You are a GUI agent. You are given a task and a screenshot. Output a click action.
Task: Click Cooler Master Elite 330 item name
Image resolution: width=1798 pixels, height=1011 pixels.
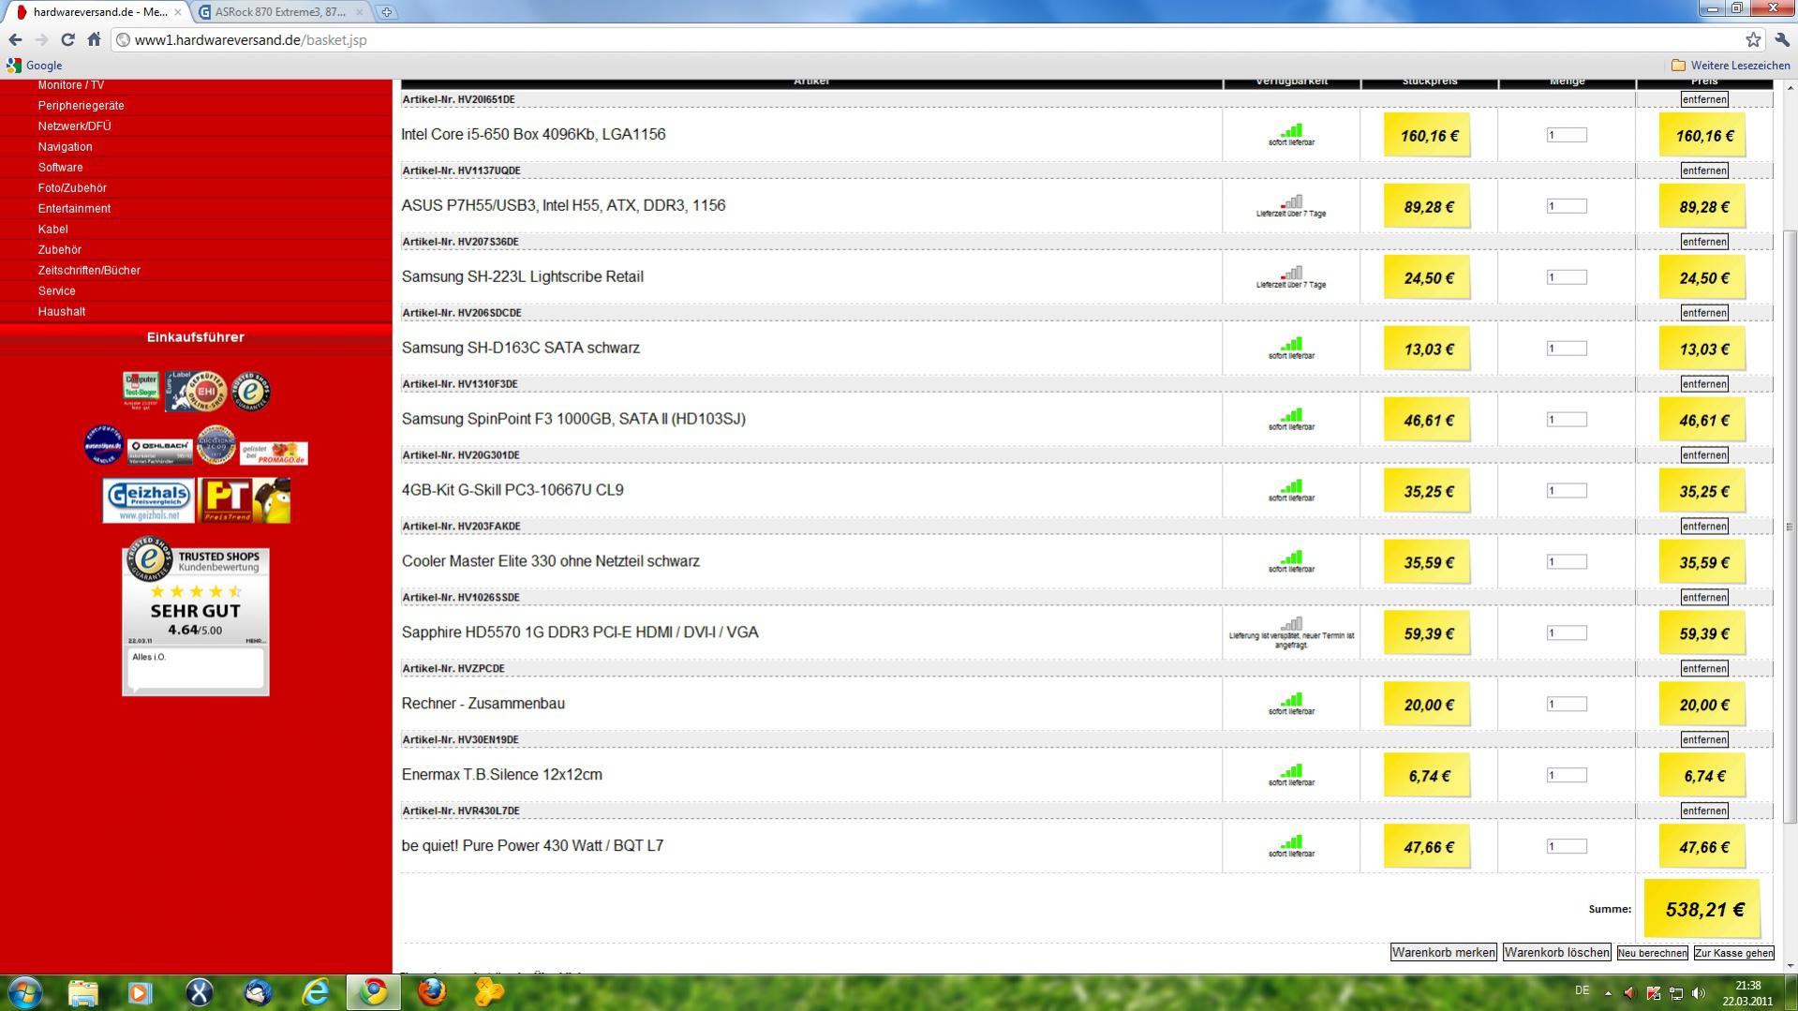pyautogui.click(x=551, y=561)
